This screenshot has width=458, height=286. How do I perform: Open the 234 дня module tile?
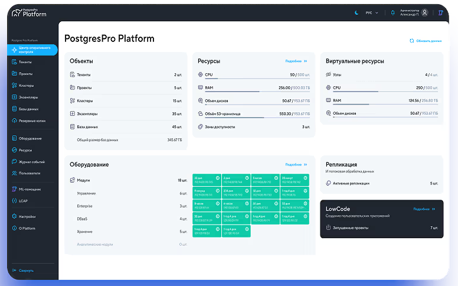tap(236, 193)
